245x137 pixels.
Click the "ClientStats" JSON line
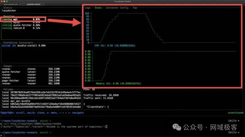(97, 107)
